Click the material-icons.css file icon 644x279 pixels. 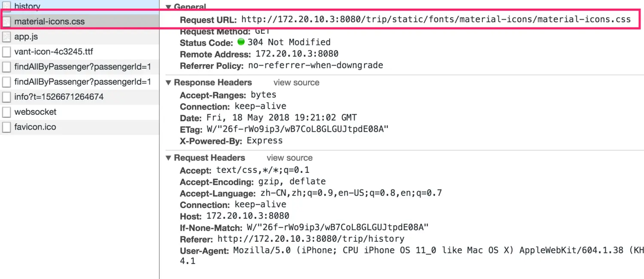[6, 21]
